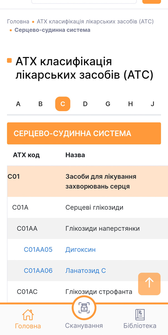Switch to letter G category

108,104
